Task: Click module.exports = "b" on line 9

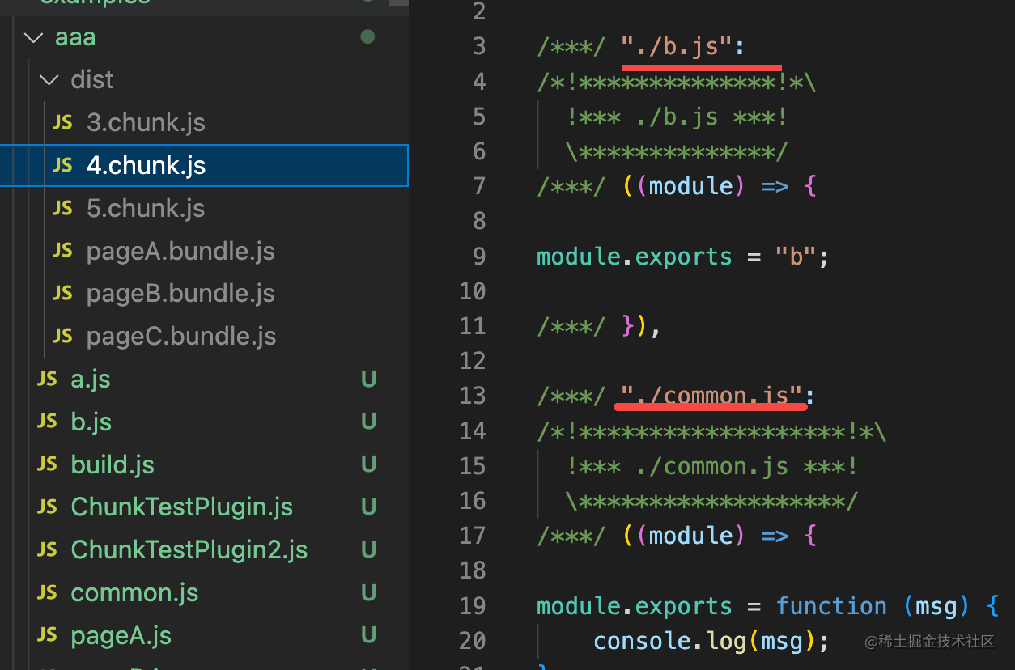Action: (683, 257)
